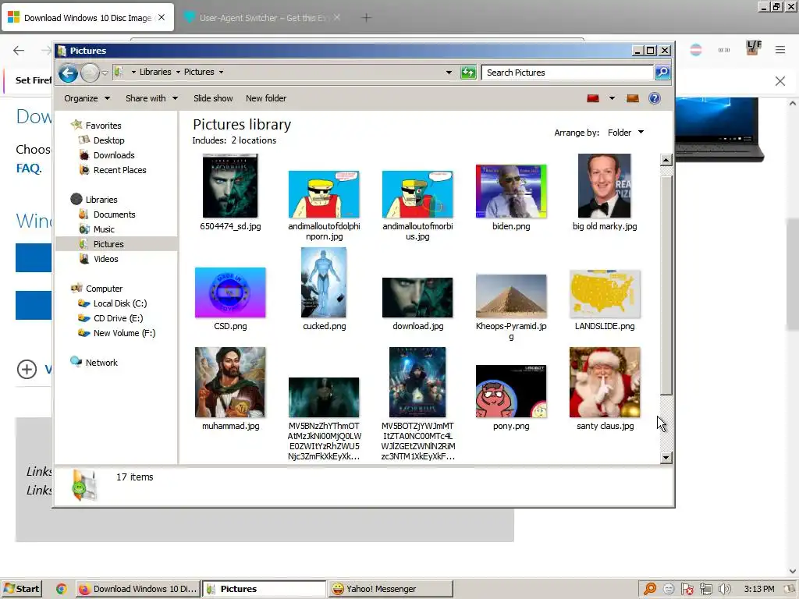Open a new browser tab with plus

click(366, 18)
